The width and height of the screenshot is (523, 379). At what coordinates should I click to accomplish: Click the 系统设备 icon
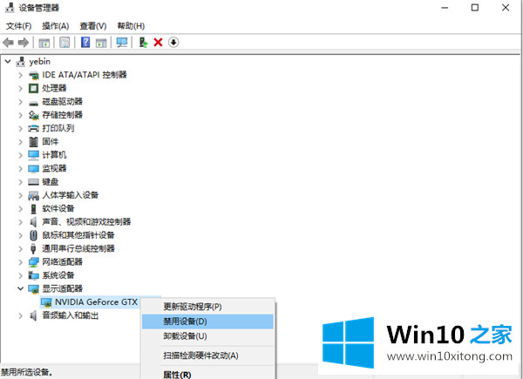point(34,275)
